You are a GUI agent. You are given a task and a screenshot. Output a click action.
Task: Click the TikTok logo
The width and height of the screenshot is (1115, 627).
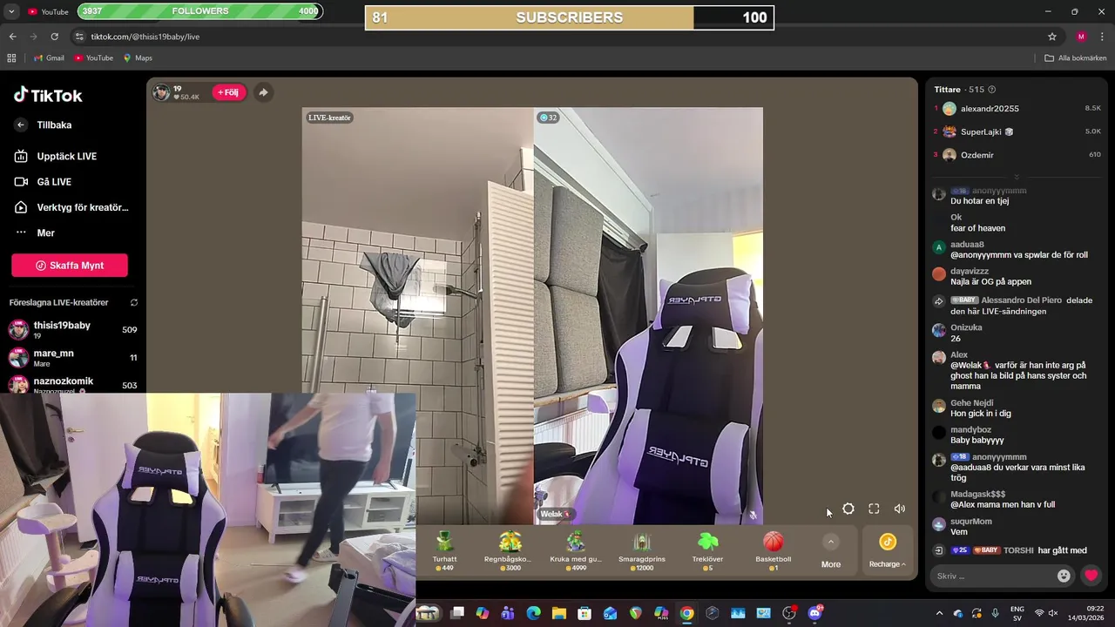tap(48, 95)
